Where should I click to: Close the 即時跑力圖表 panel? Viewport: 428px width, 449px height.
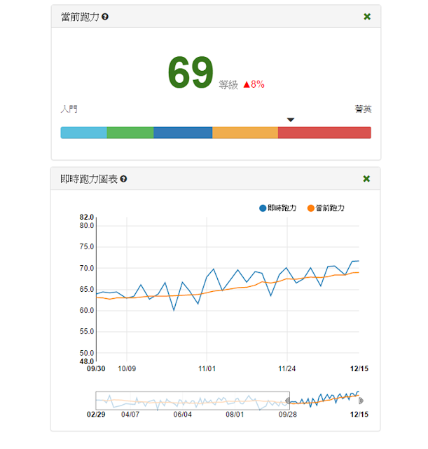pos(366,179)
